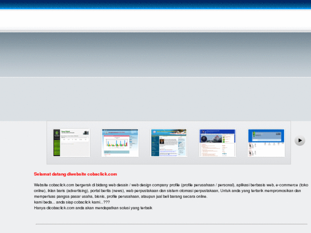This screenshot has height=233, width=311.
Task: Advance the portfolio carousel with the play arrow
Action: coord(300,140)
